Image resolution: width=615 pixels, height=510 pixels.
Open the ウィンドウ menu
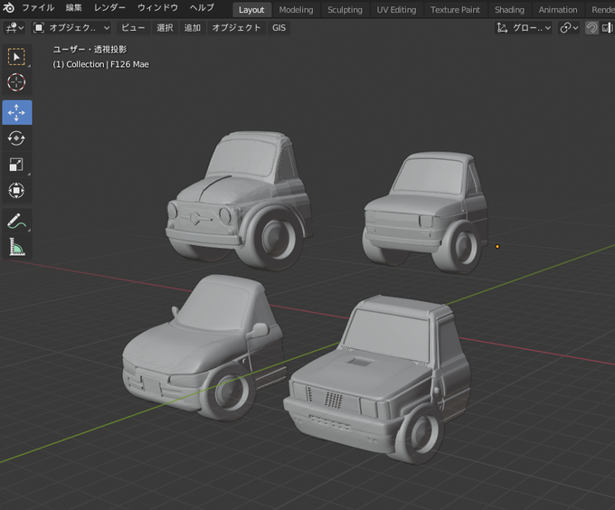[157, 7]
